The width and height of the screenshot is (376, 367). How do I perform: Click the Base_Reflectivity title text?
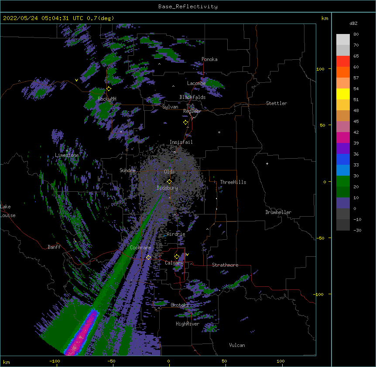click(x=188, y=7)
